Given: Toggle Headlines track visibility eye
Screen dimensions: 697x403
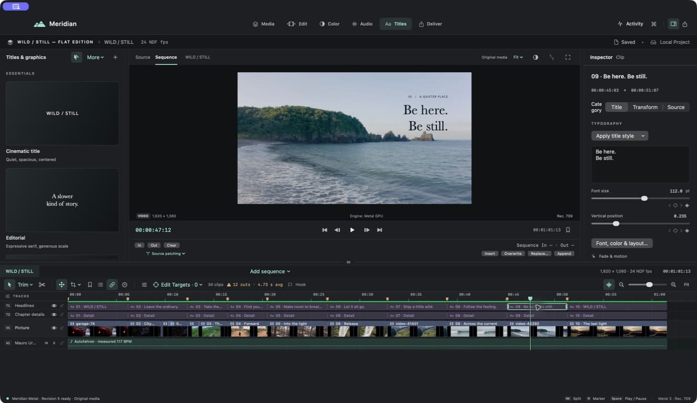Looking at the screenshot, I should click(x=53, y=305).
